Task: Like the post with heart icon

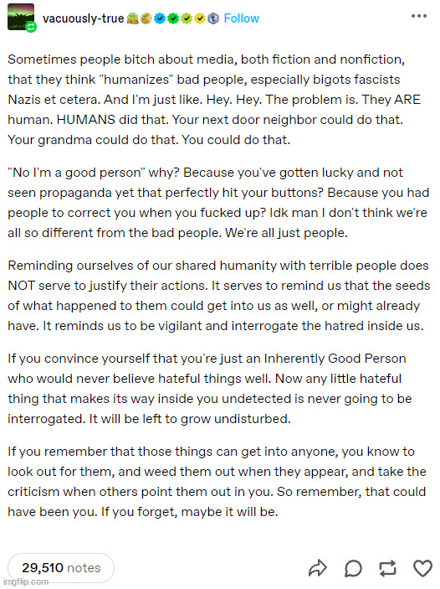Action: coord(422,568)
